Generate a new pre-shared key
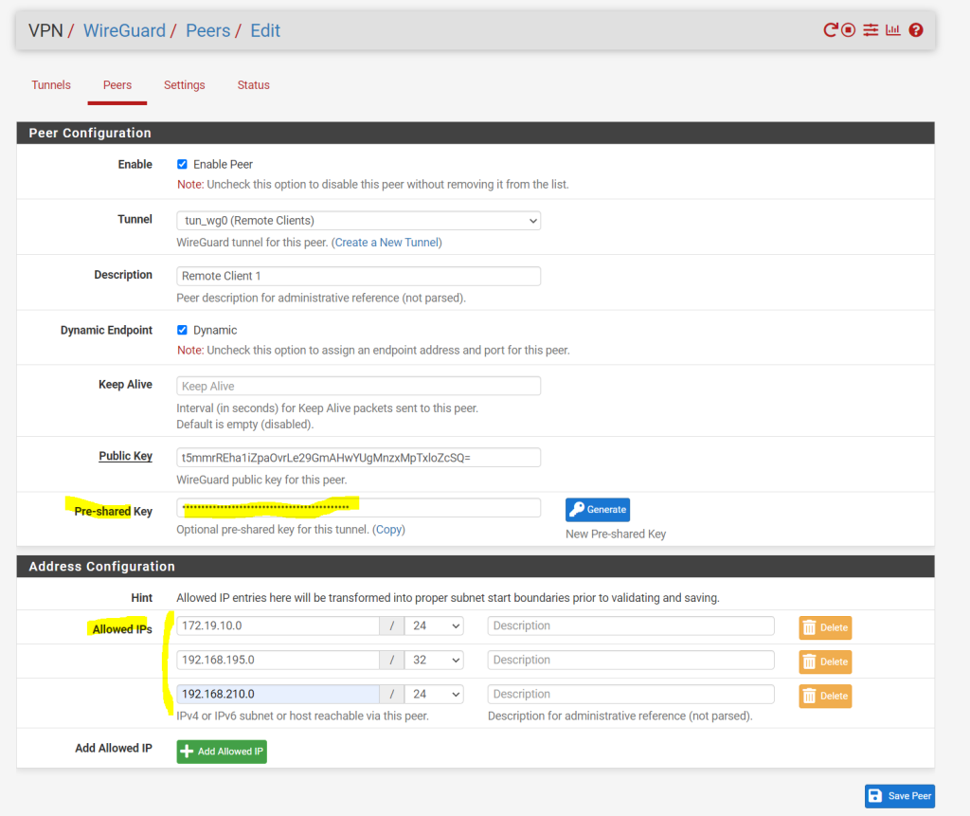 click(x=598, y=510)
